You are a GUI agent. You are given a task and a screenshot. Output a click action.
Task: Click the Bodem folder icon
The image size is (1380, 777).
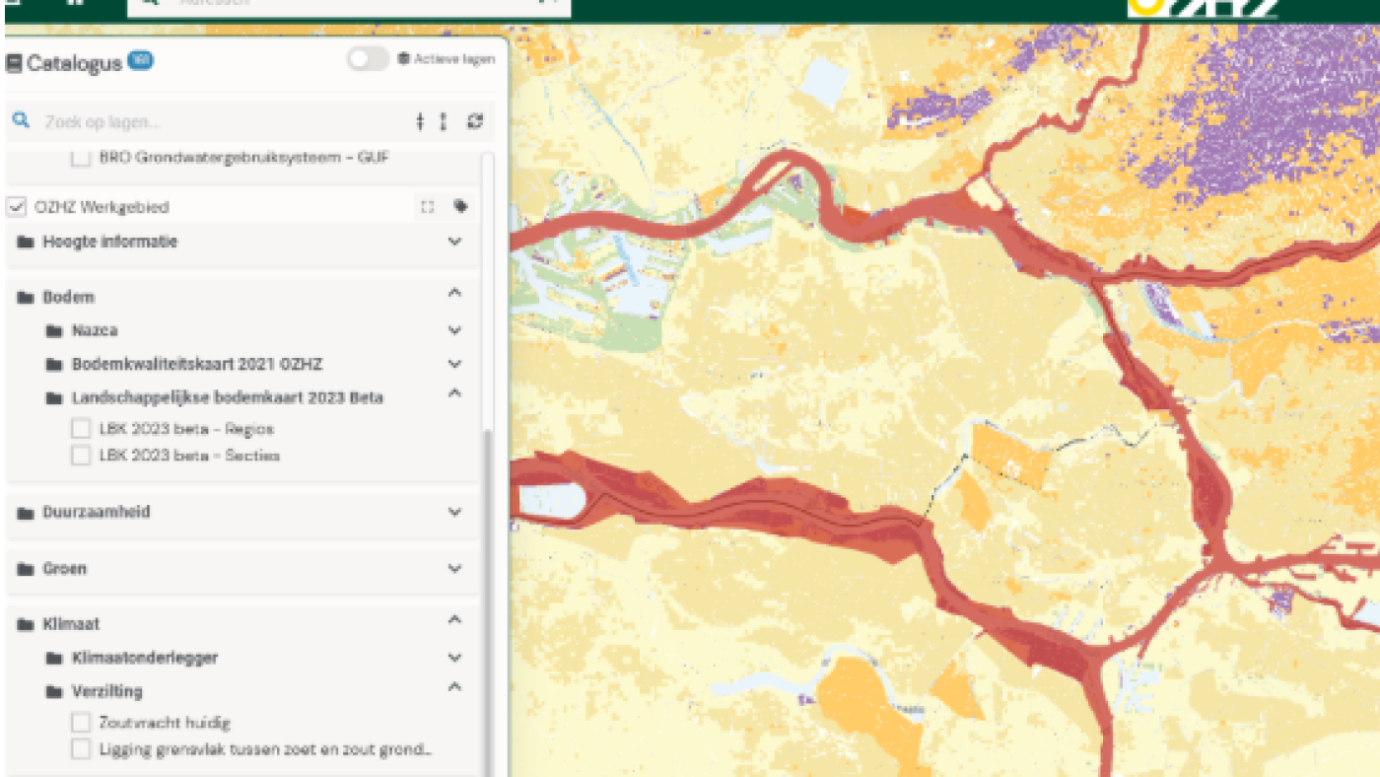click(x=26, y=297)
